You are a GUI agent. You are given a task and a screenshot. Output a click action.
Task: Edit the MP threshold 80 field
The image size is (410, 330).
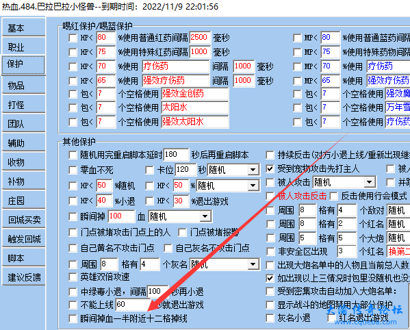(331, 38)
